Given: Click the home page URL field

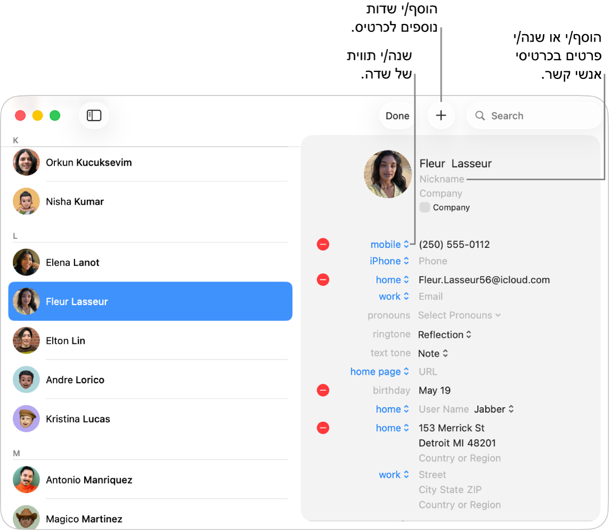Looking at the screenshot, I should [x=428, y=372].
